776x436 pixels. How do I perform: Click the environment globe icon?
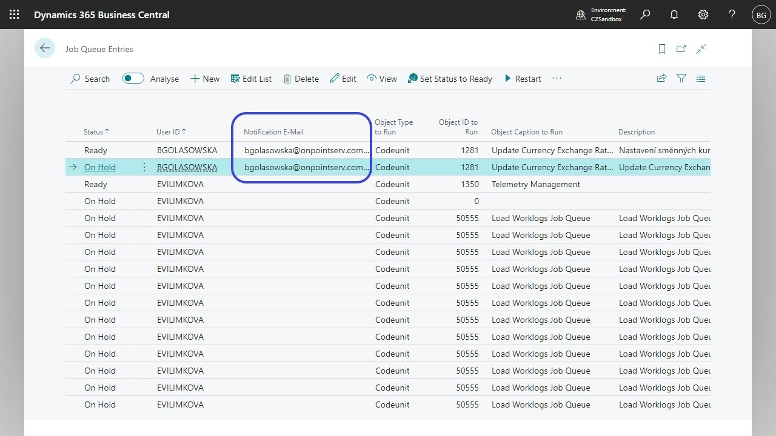(x=581, y=15)
